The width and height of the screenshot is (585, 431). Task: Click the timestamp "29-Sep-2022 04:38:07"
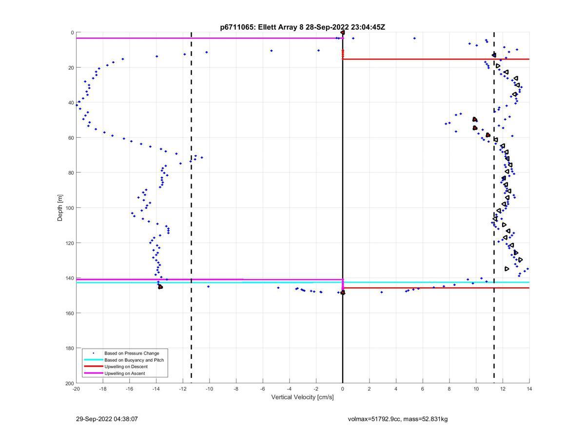[x=107, y=419]
